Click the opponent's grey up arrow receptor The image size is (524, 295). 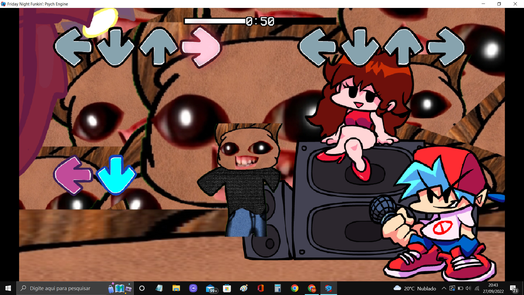159,46
